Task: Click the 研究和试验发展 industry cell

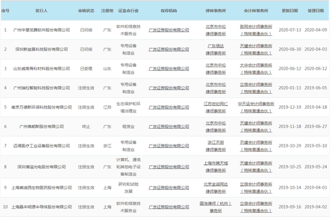Action: pyautogui.click(x=128, y=188)
